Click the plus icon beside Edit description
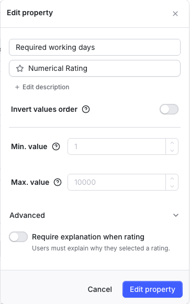Viewport: 190px width, 304px height. 17,87
